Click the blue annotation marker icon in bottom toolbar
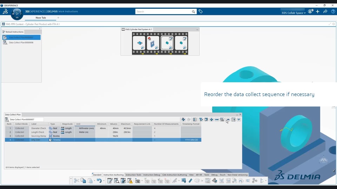This screenshot has width=337, height=189. pyautogui.click(x=184, y=181)
